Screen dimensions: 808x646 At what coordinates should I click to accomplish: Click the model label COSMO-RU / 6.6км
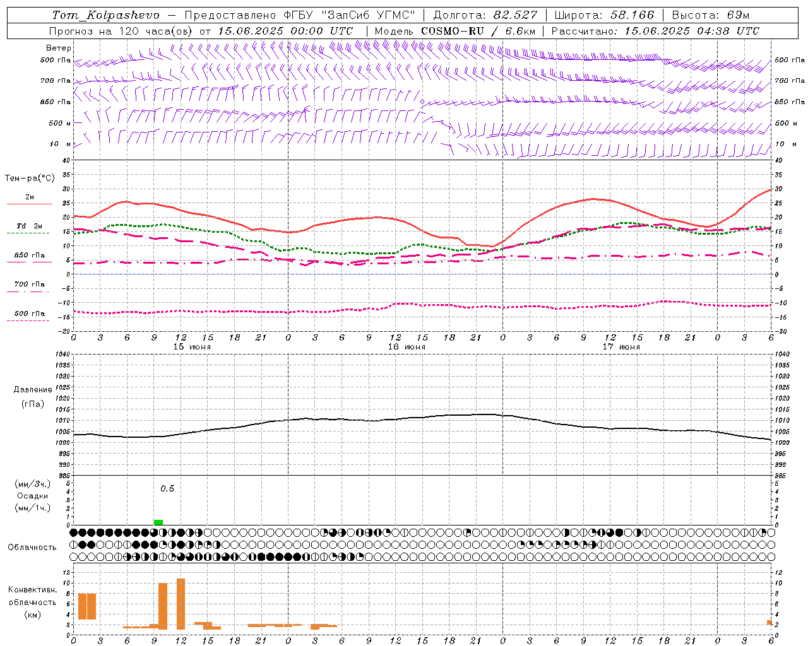(x=478, y=31)
